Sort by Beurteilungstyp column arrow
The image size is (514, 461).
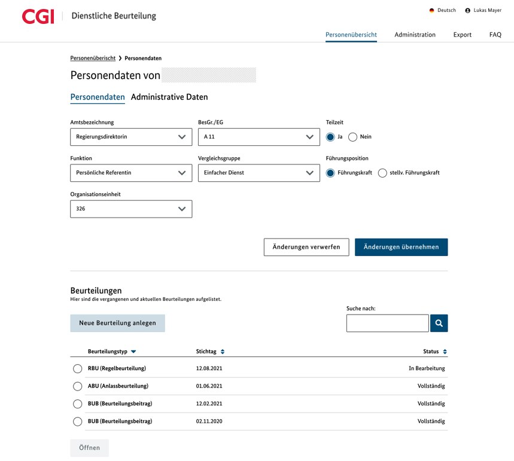tap(133, 352)
